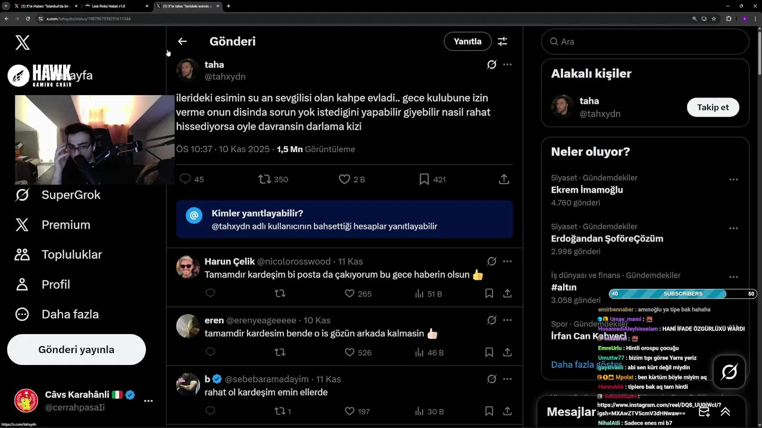Reload the page in the browser
Image resolution: width=762 pixels, height=428 pixels.
pos(27,18)
